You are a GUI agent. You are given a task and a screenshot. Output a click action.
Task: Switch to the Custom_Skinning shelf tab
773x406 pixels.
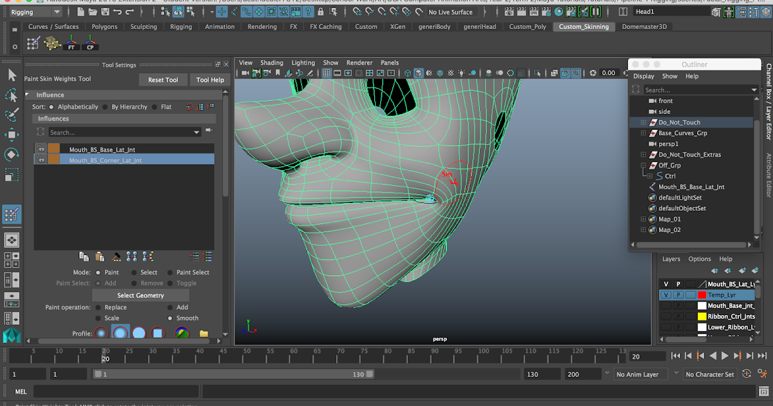point(584,26)
